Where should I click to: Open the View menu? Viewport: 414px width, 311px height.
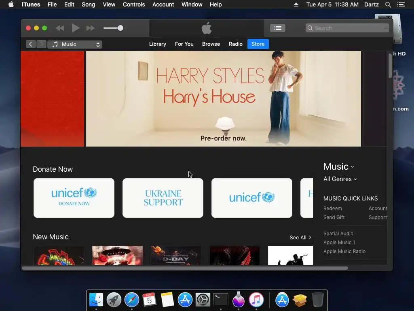[x=109, y=4]
